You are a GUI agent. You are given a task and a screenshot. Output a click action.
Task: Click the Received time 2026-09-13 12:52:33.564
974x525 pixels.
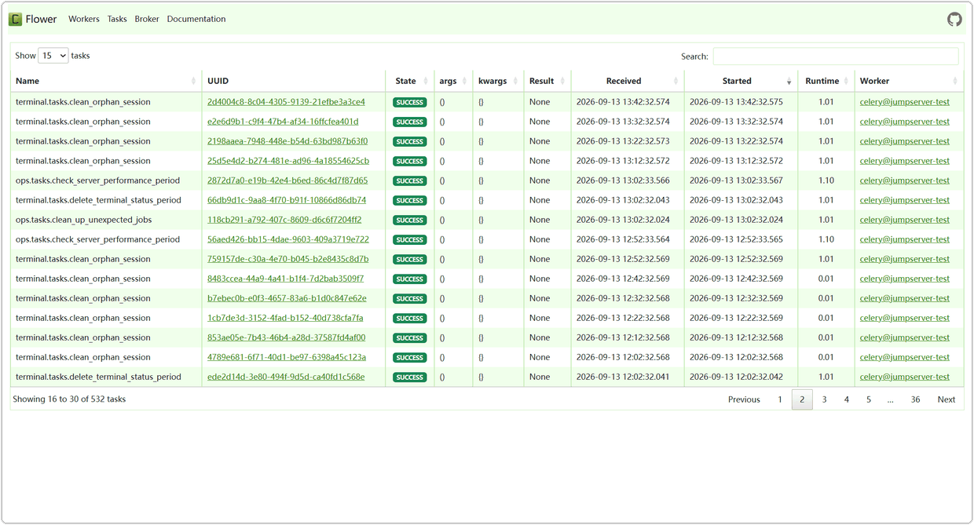(623, 239)
